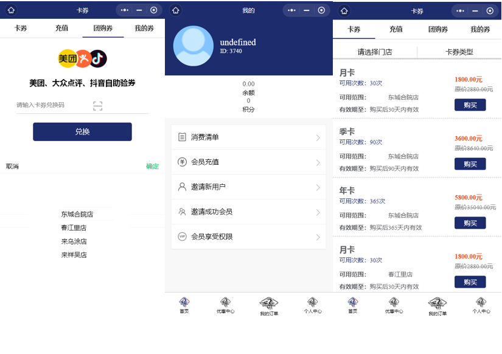Tap the scan-code icon beside the redemption code field
Viewport: 502px width, 354px height.
(x=97, y=106)
